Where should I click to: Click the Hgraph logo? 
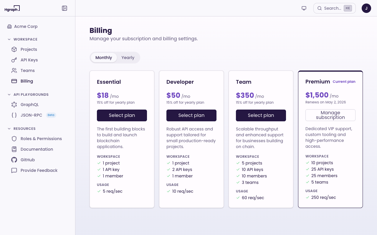(12, 8)
